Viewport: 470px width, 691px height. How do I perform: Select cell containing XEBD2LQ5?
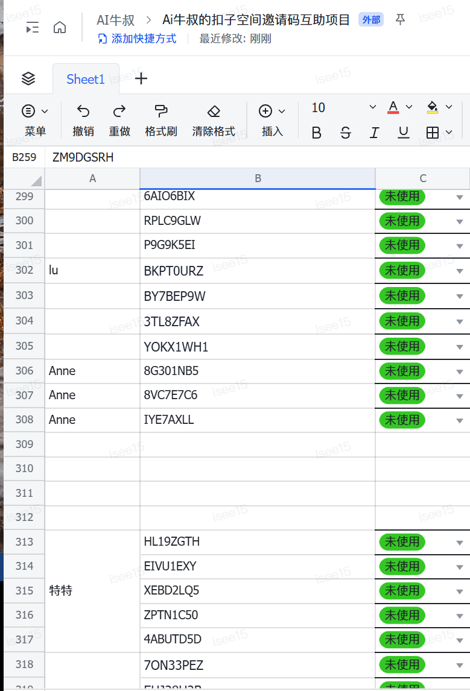click(258, 591)
